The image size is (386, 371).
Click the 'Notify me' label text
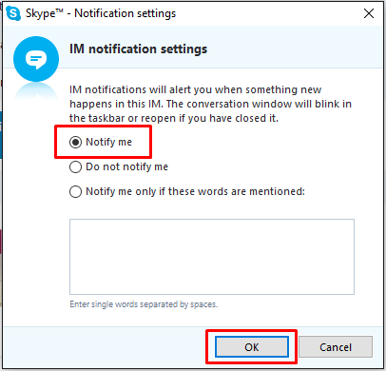tap(108, 142)
